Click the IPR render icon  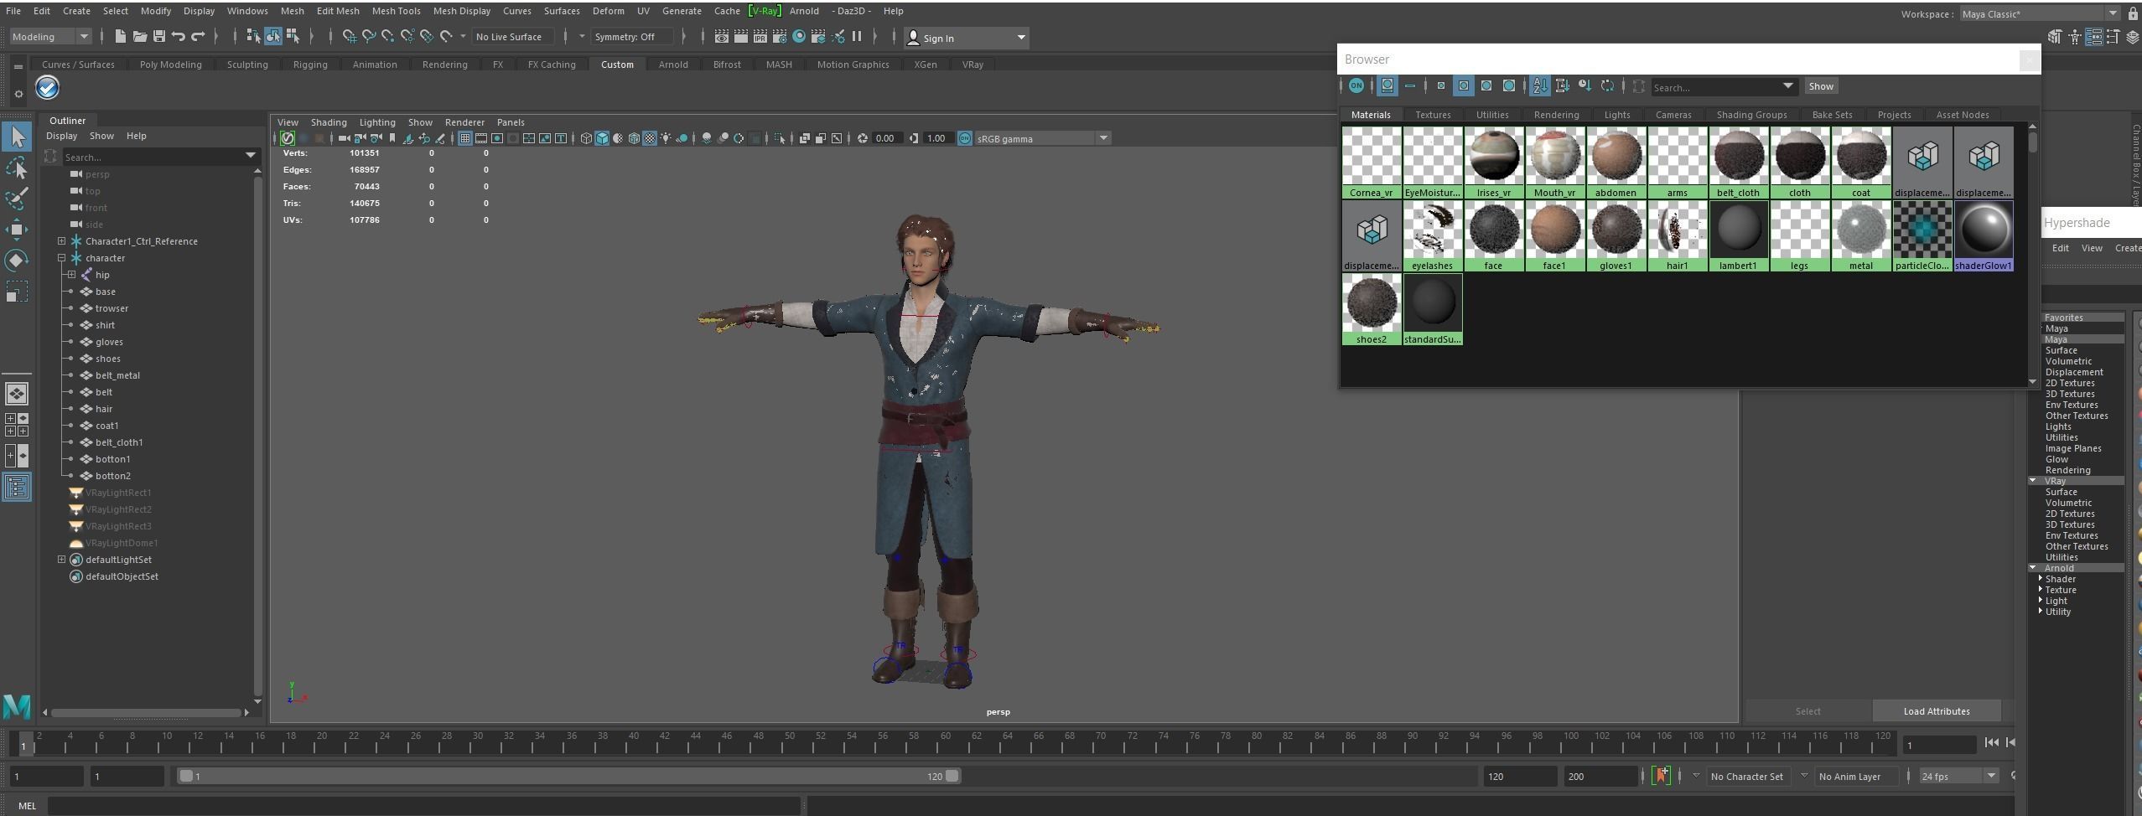(x=760, y=36)
